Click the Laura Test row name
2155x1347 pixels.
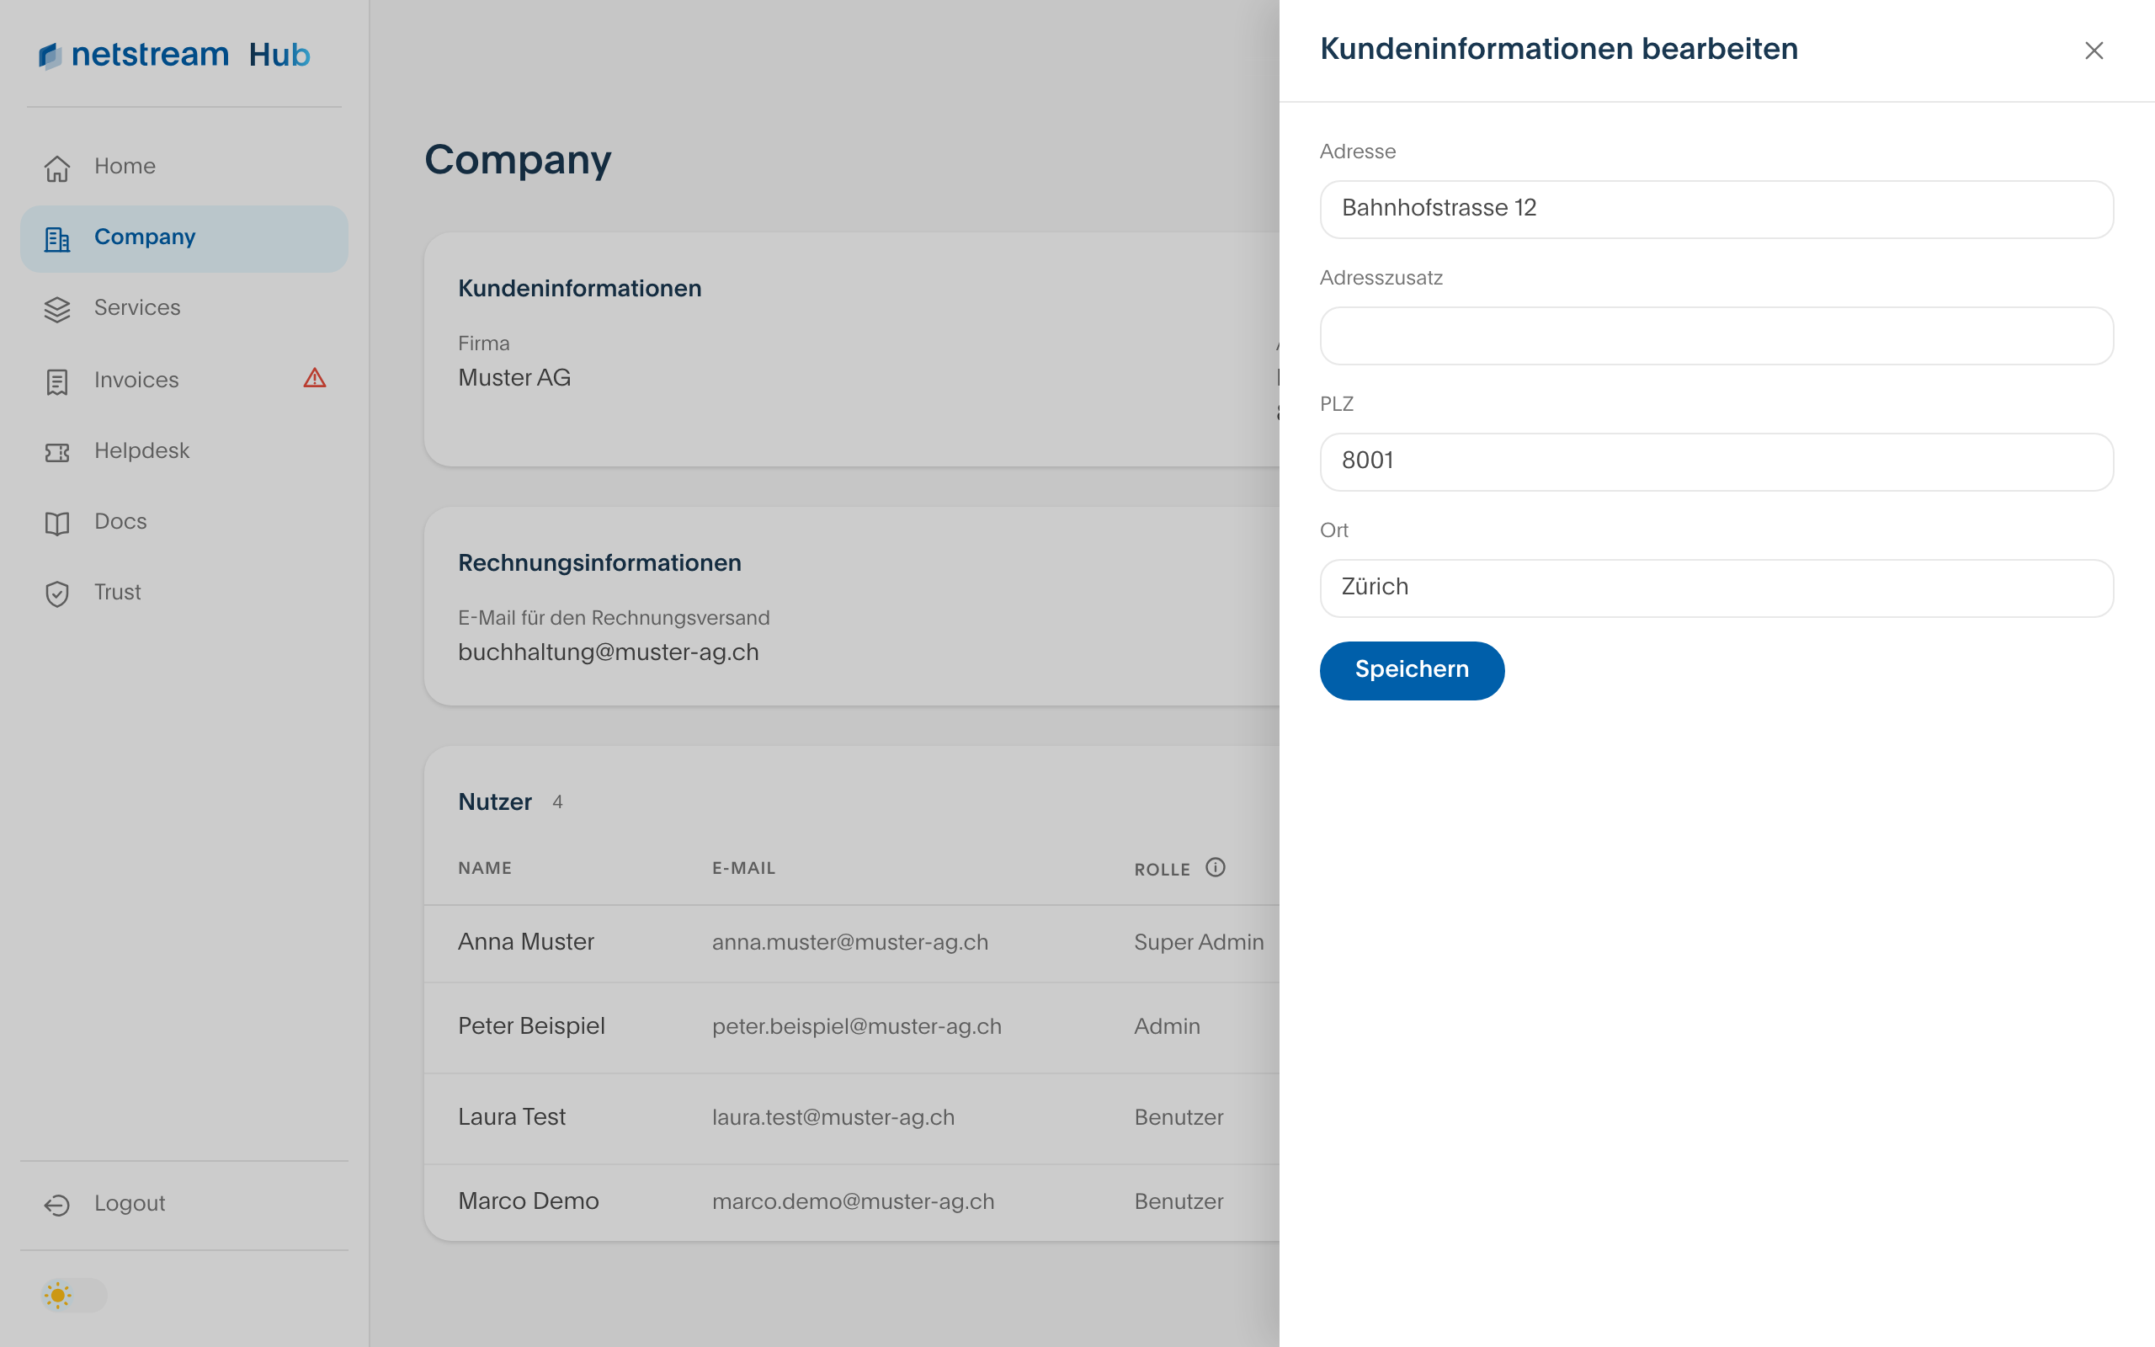(x=511, y=1117)
